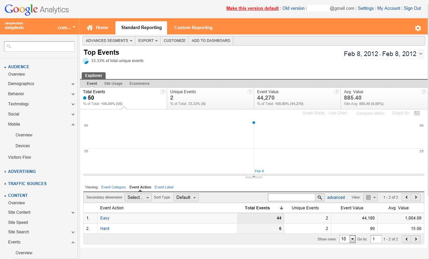This screenshot has width=429, height=259.
Task: View by Event Category
Action: point(113,187)
